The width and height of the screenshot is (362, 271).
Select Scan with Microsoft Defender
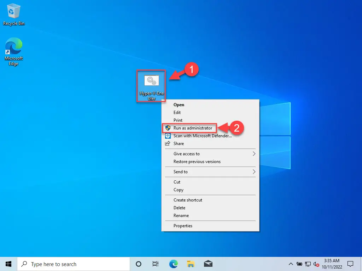[x=210, y=136]
